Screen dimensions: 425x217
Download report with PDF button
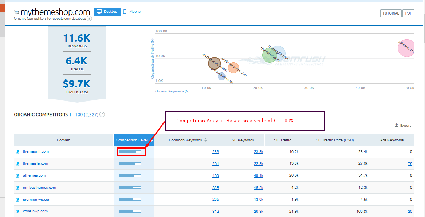pos(408,13)
